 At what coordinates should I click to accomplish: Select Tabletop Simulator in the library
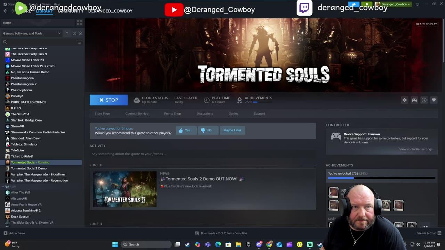(24, 144)
